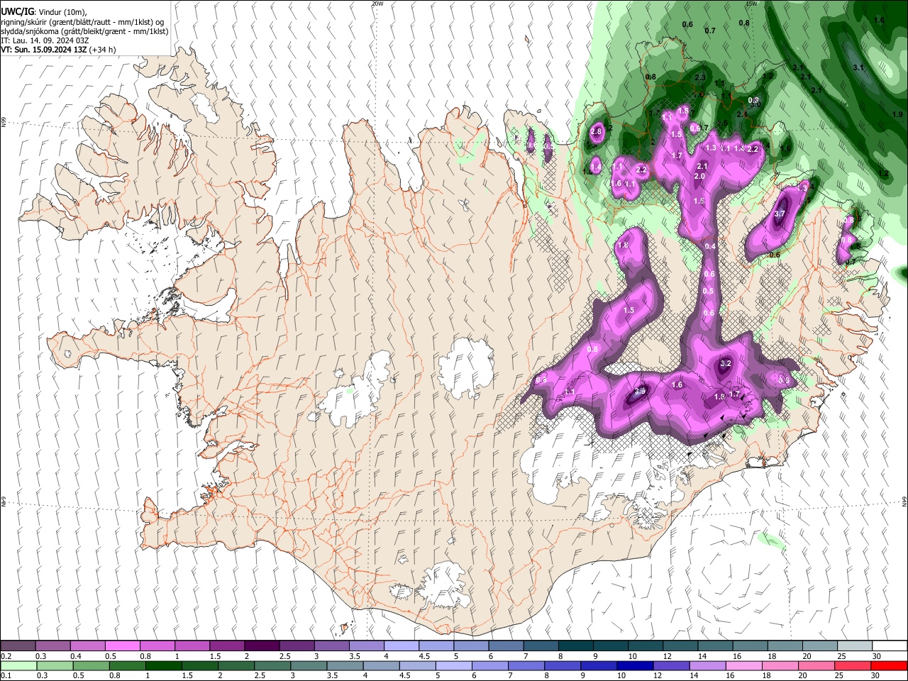Select the valid time 'VT: Sun. 15.09.2024 13Z'
This screenshot has width=908, height=681.
pos(44,50)
